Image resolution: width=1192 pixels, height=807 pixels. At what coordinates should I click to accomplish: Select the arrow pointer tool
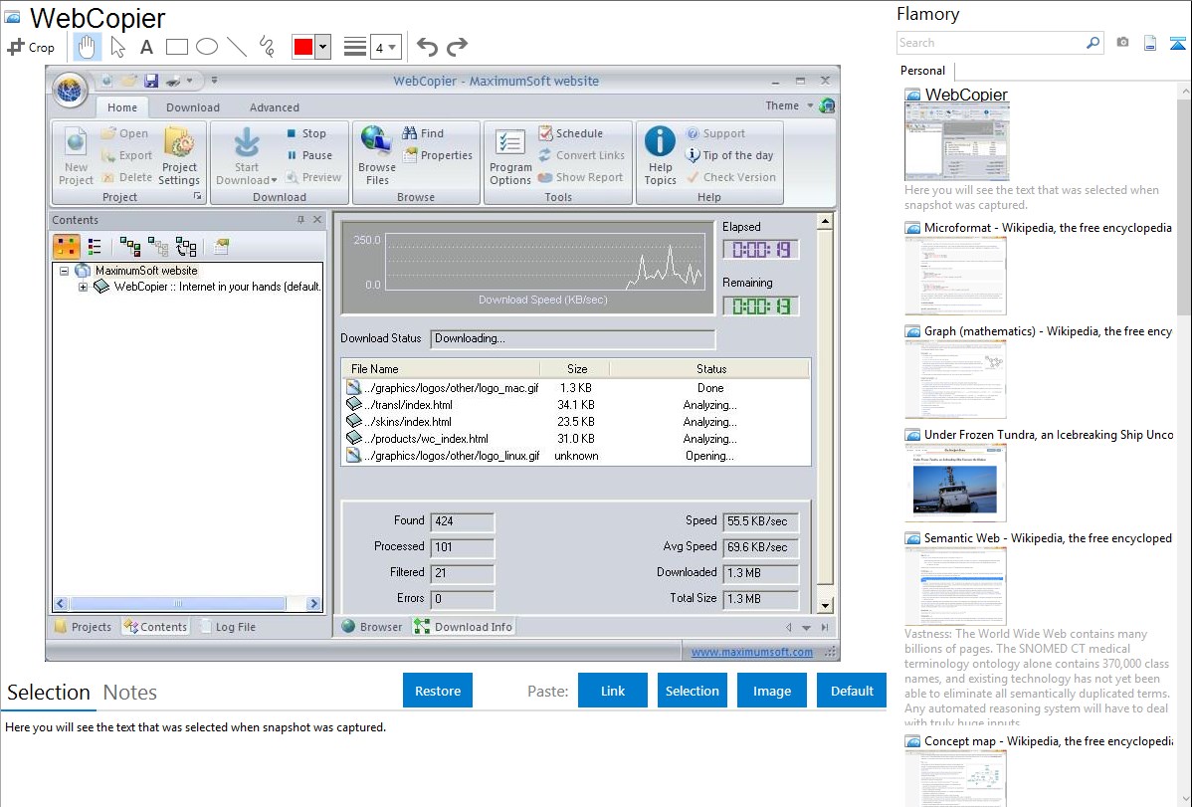click(x=117, y=47)
